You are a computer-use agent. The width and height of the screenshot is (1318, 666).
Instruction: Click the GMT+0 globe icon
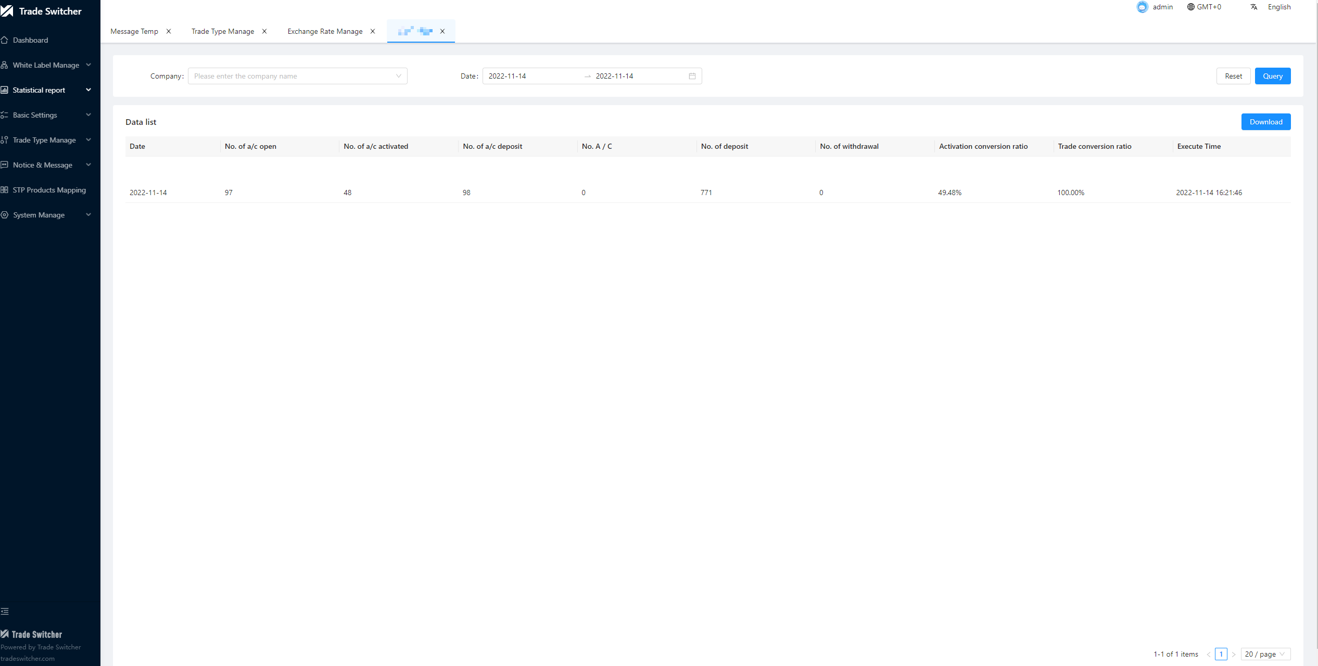pos(1190,7)
